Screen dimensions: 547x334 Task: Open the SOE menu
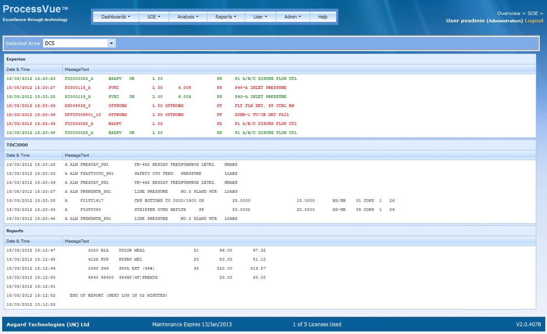pyautogui.click(x=154, y=16)
